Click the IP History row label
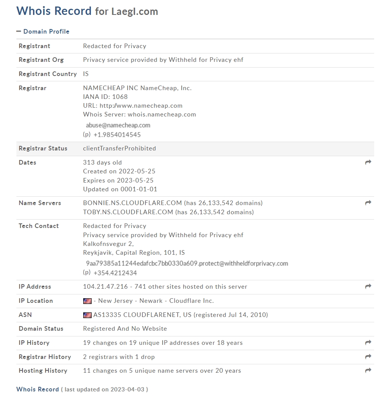386x396 pixels. (34, 343)
